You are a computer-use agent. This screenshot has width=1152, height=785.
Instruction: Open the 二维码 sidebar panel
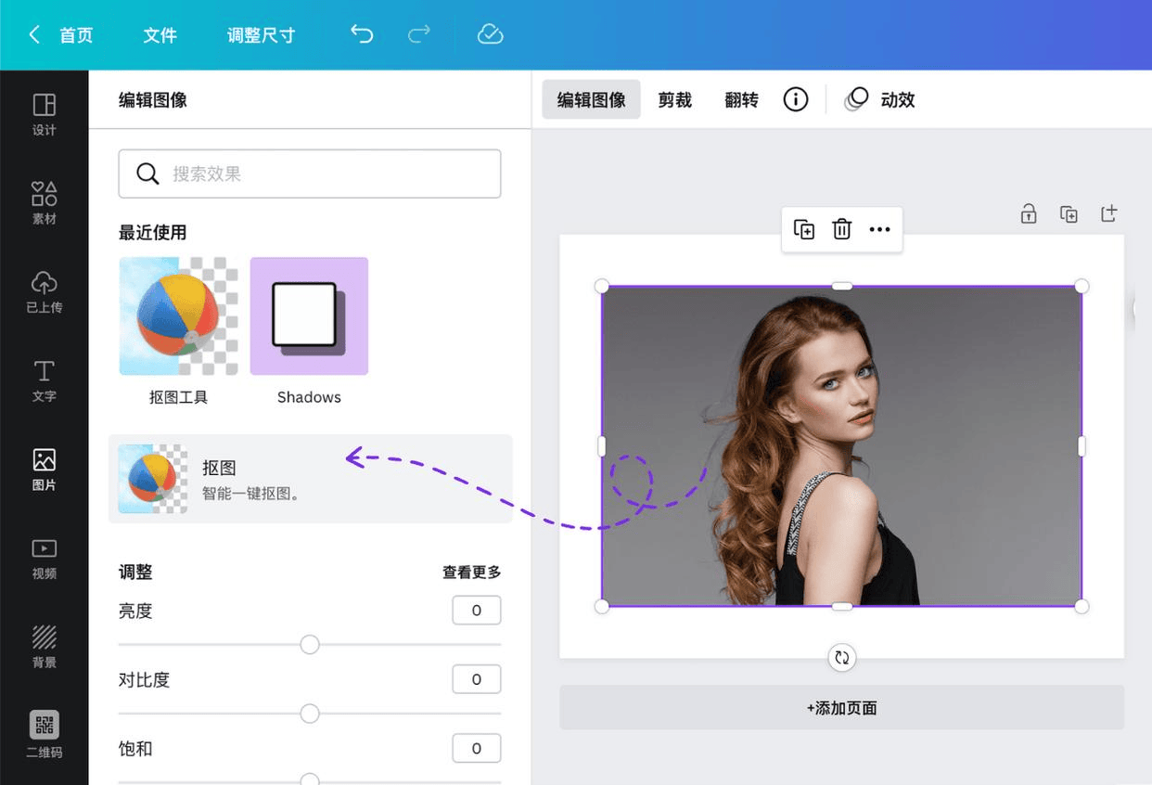[44, 735]
